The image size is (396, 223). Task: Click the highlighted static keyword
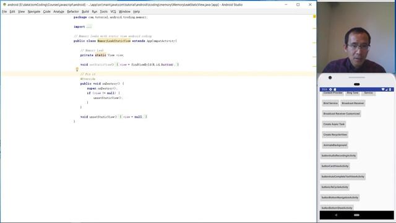100,55
